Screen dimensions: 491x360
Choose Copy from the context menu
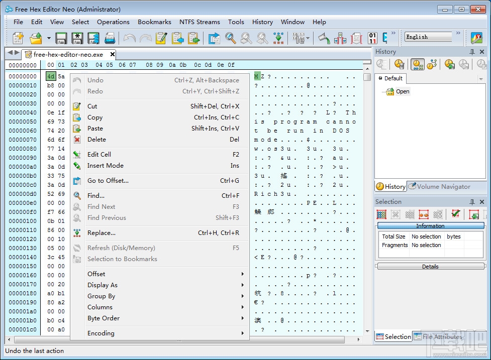click(160, 117)
